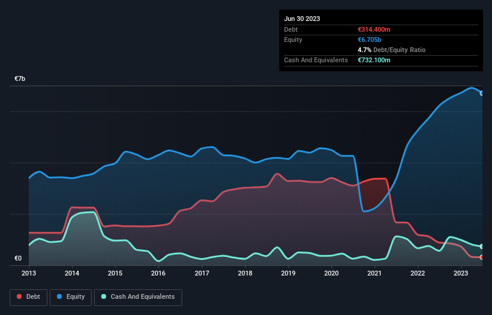
Task: Click the 2018 x-axis label
Action: 245,273
